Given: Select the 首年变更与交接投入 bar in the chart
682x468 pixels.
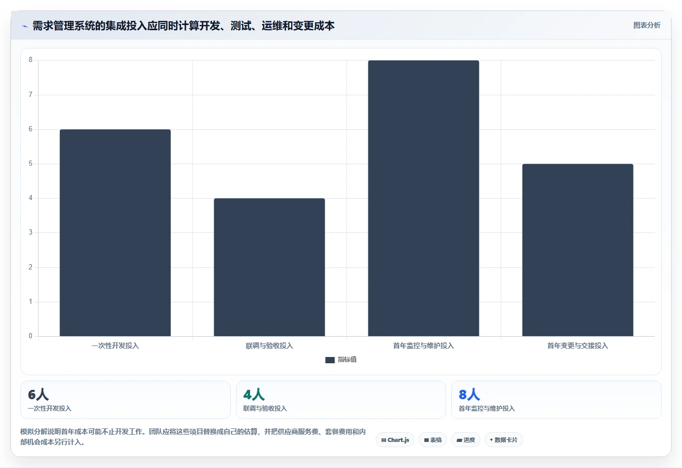Looking at the screenshot, I should point(578,250).
